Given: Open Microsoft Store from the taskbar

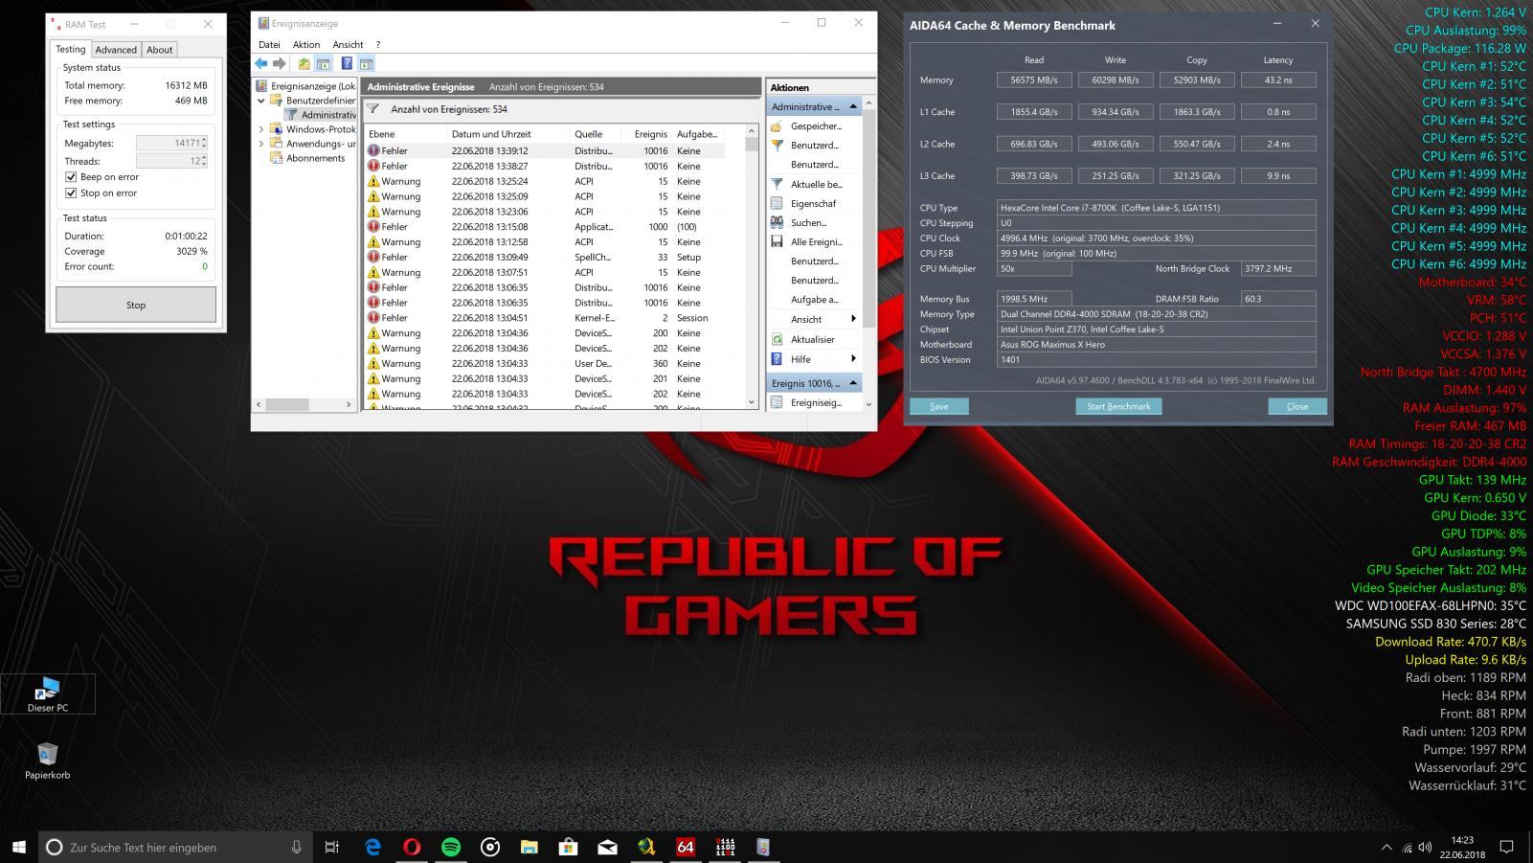Looking at the screenshot, I should pyautogui.click(x=568, y=847).
